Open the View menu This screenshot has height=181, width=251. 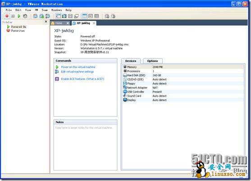point(28,10)
